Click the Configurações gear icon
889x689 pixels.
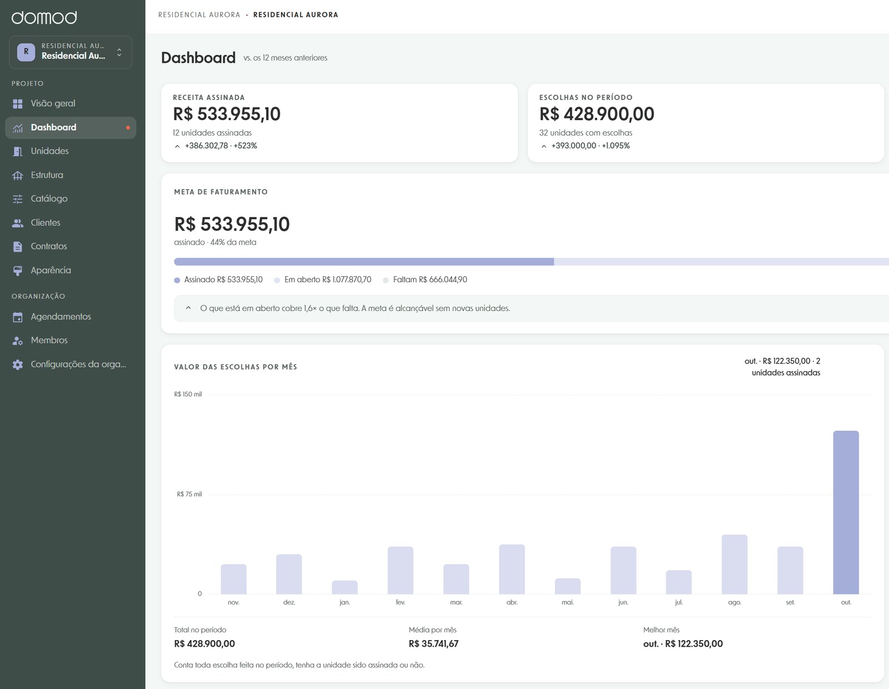pyautogui.click(x=18, y=365)
